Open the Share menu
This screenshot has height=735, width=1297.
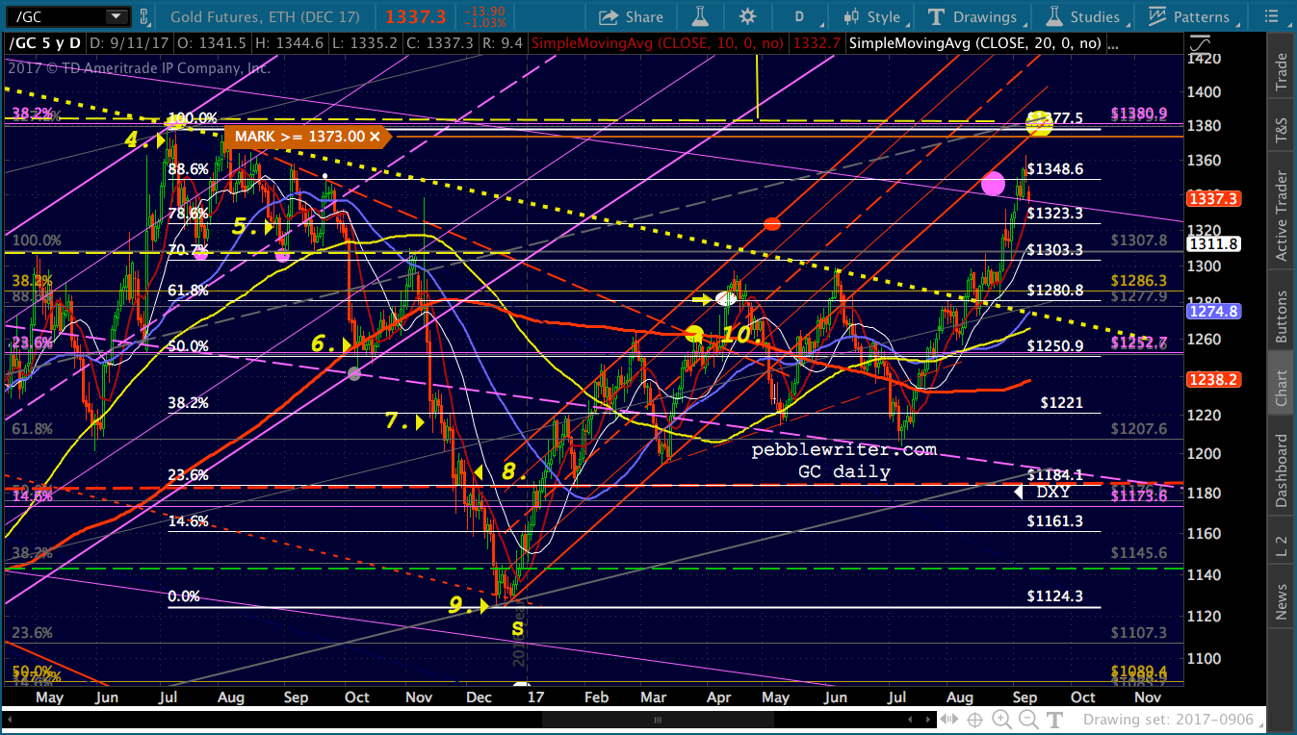(x=630, y=16)
